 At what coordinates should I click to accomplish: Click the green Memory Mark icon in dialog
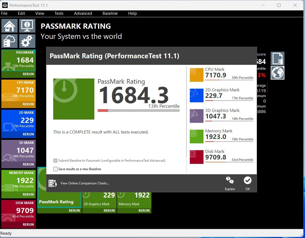pos(196,136)
